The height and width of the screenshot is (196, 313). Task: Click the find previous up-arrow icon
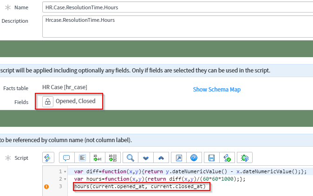click(161, 157)
